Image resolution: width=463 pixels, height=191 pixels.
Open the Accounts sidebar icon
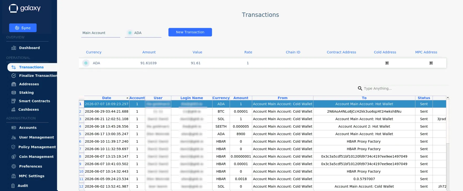14,128
